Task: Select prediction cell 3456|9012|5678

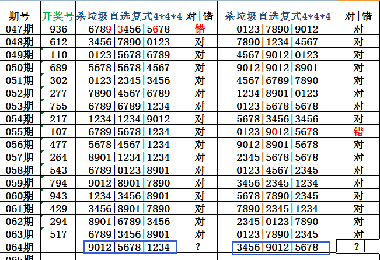Action: pos(281,248)
